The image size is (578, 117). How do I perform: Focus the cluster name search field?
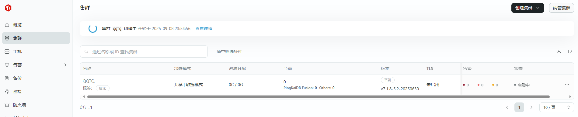[144, 52]
